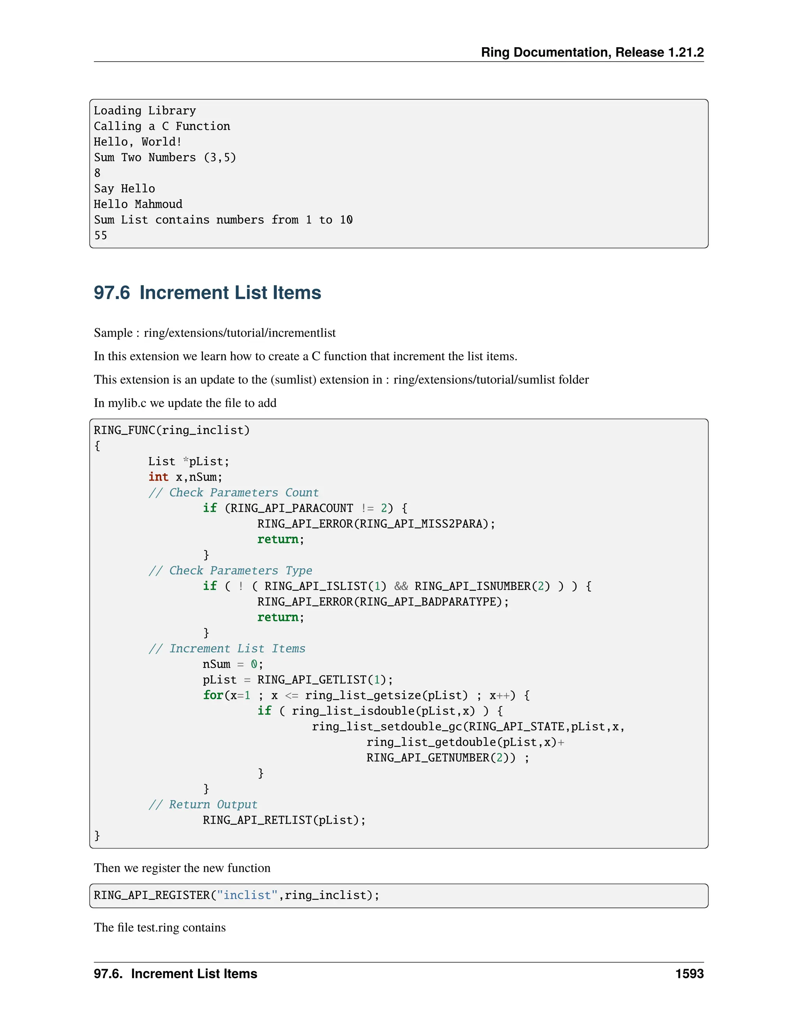
Task: Click the 'Increment List Items' code comment
Action: tap(227, 649)
